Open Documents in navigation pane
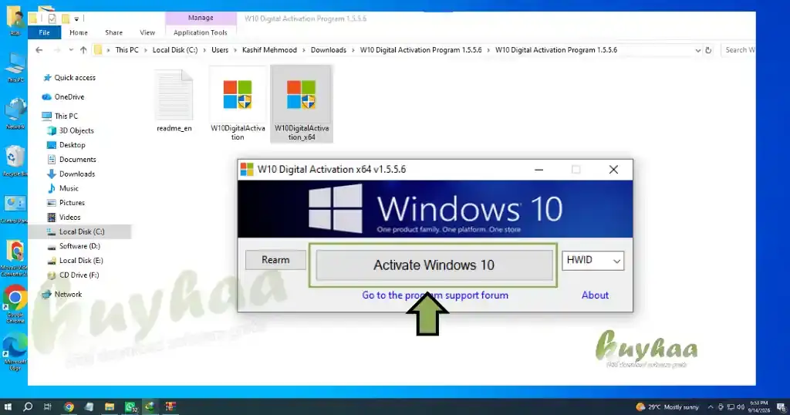The image size is (790, 415). click(x=71, y=159)
